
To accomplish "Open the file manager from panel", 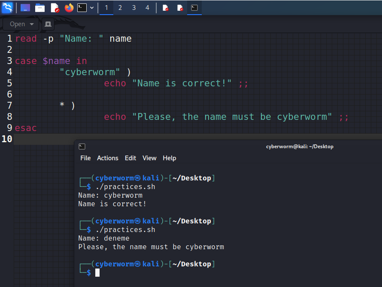I will coord(40,8).
